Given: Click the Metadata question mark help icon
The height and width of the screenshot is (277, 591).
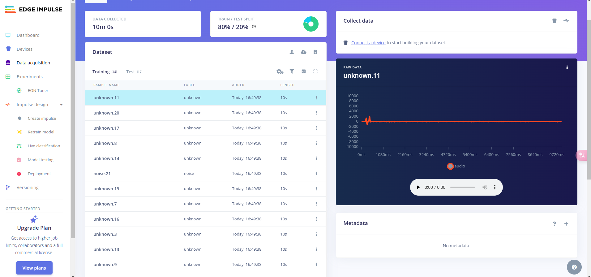Looking at the screenshot, I should [x=554, y=223].
